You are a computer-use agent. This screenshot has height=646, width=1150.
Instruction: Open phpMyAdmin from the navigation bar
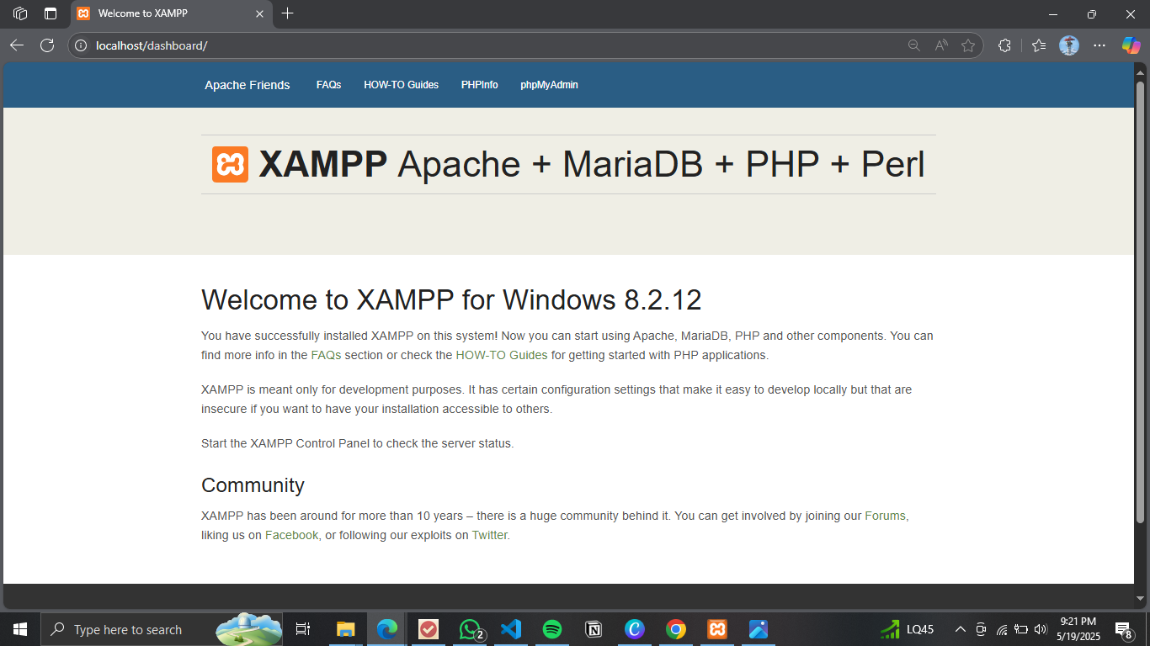tap(549, 84)
